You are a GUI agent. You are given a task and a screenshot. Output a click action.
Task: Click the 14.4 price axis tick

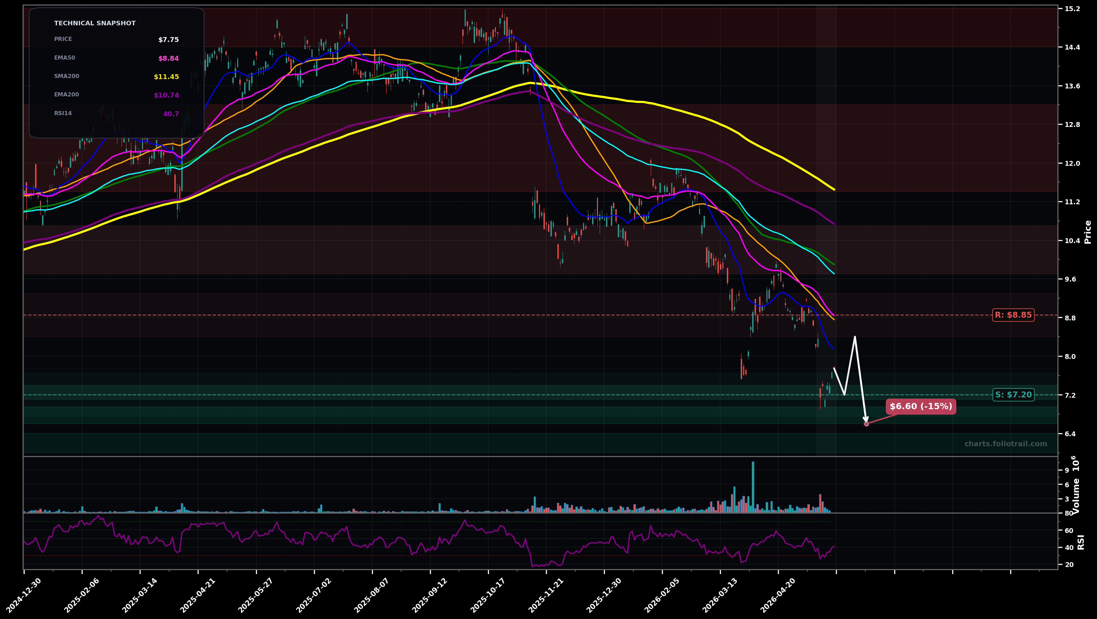tap(1072, 47)
